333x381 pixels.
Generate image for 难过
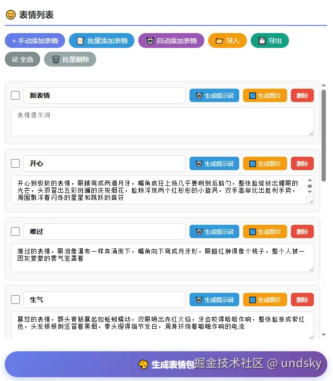pyautogui.click(x=265, y=231)
